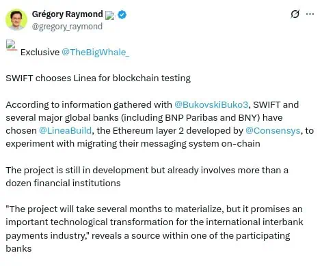Click the sentence The project is still in development

[x=77, y=170]
